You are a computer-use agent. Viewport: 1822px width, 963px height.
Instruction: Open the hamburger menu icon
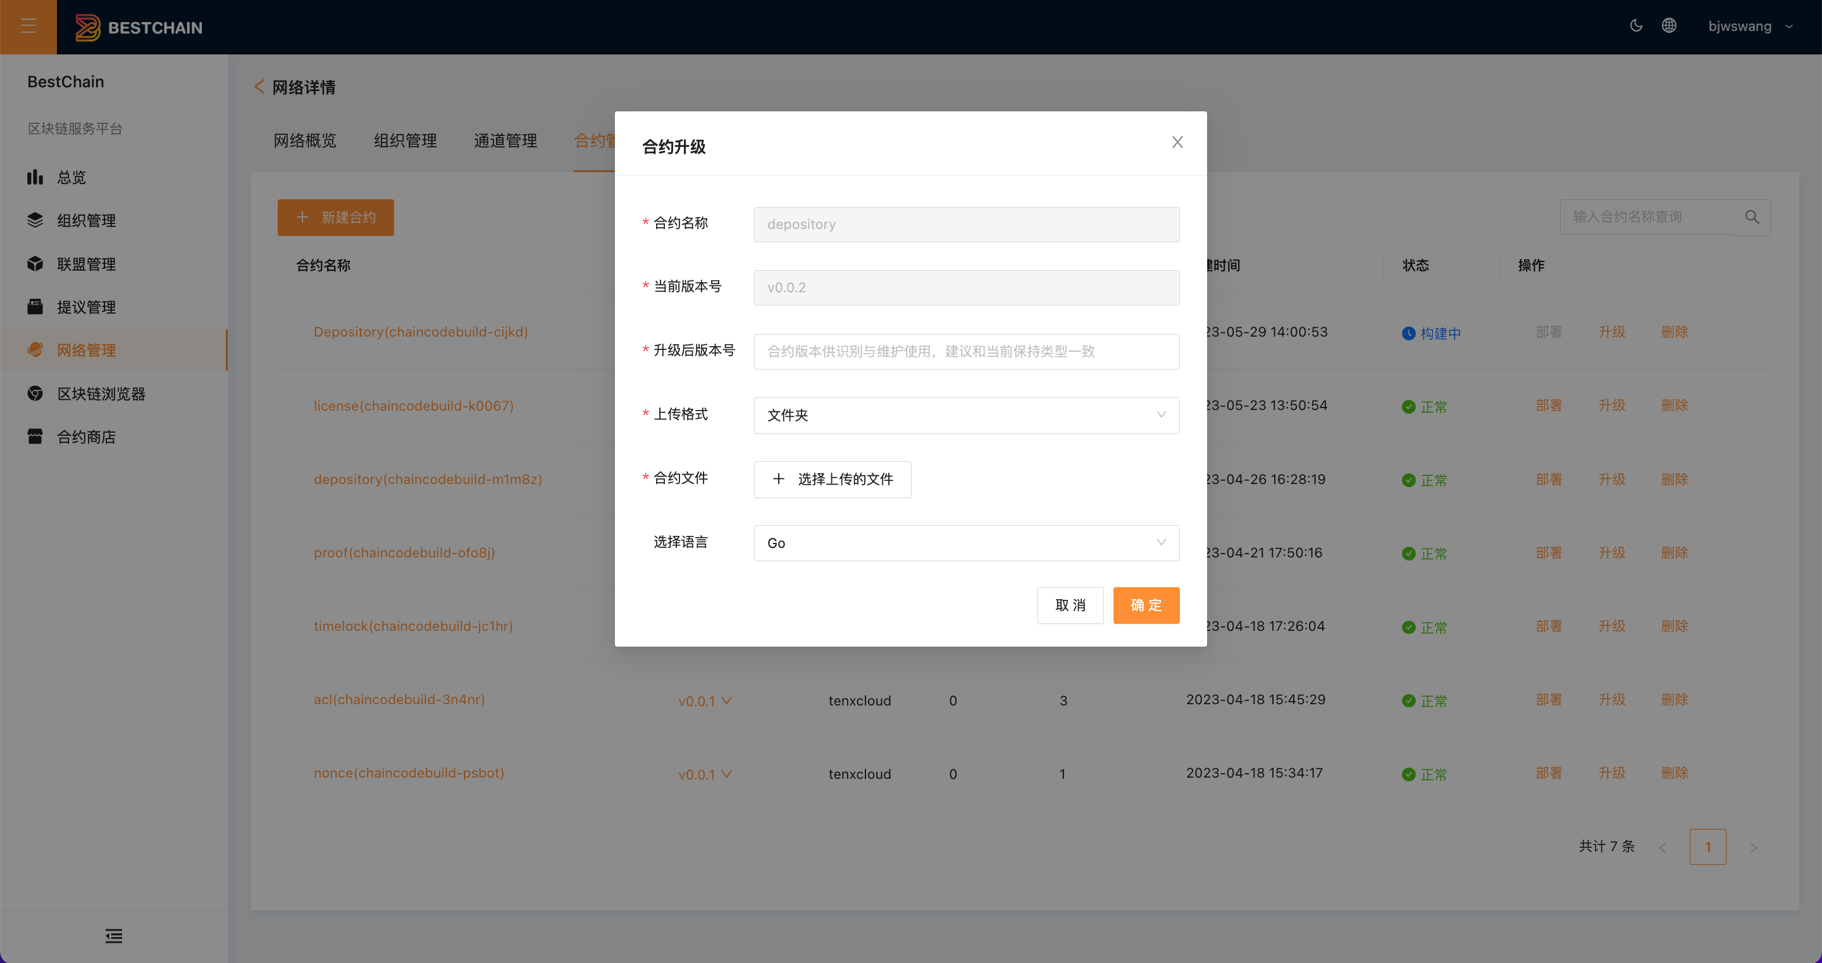[x=28, y=27]
